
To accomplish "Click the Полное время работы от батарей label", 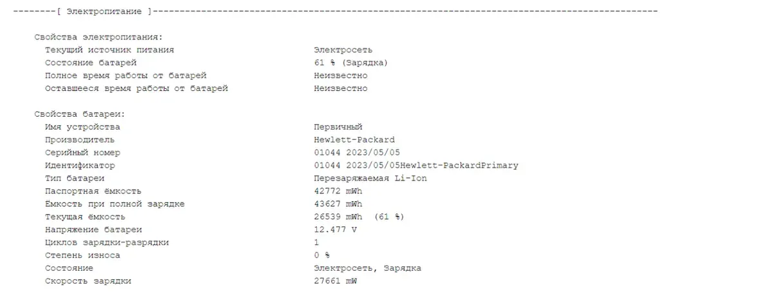I will click(x=126, y=76).
